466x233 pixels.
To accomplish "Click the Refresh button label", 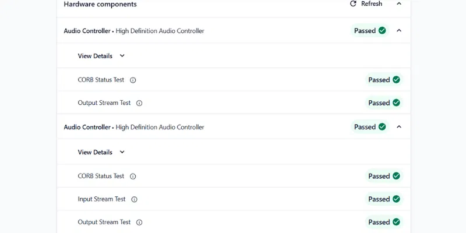I will pyautogui.click(x=372, y=3).
